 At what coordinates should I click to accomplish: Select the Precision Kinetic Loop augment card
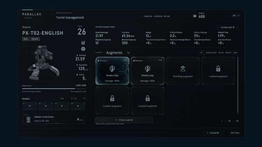112,71
